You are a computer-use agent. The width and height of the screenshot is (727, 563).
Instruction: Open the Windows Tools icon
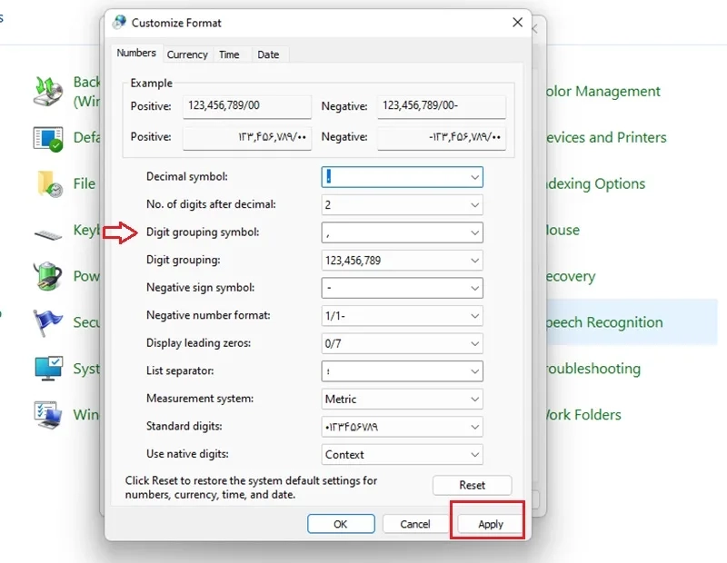tap(48, 415)
